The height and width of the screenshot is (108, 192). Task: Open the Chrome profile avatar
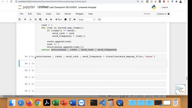click(181, 1)
